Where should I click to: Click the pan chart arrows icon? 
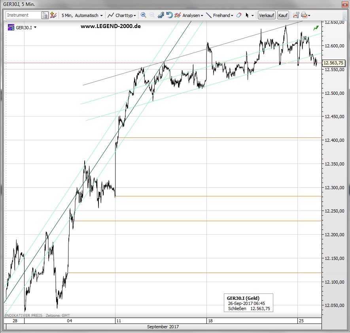pos(161,15)
